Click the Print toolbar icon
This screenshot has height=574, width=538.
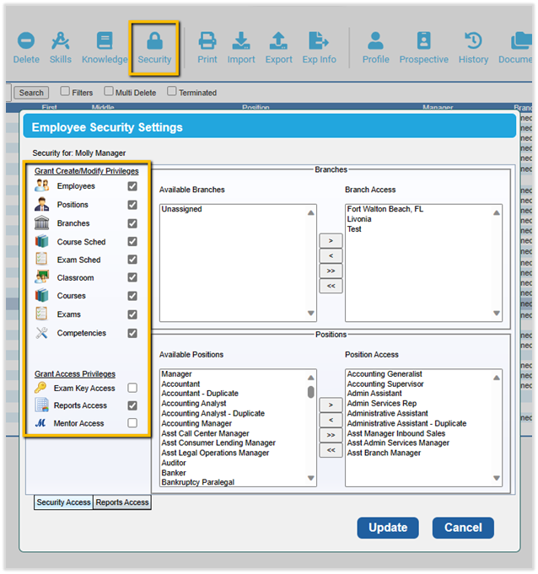pyautogui.click(x=207, y=41)
